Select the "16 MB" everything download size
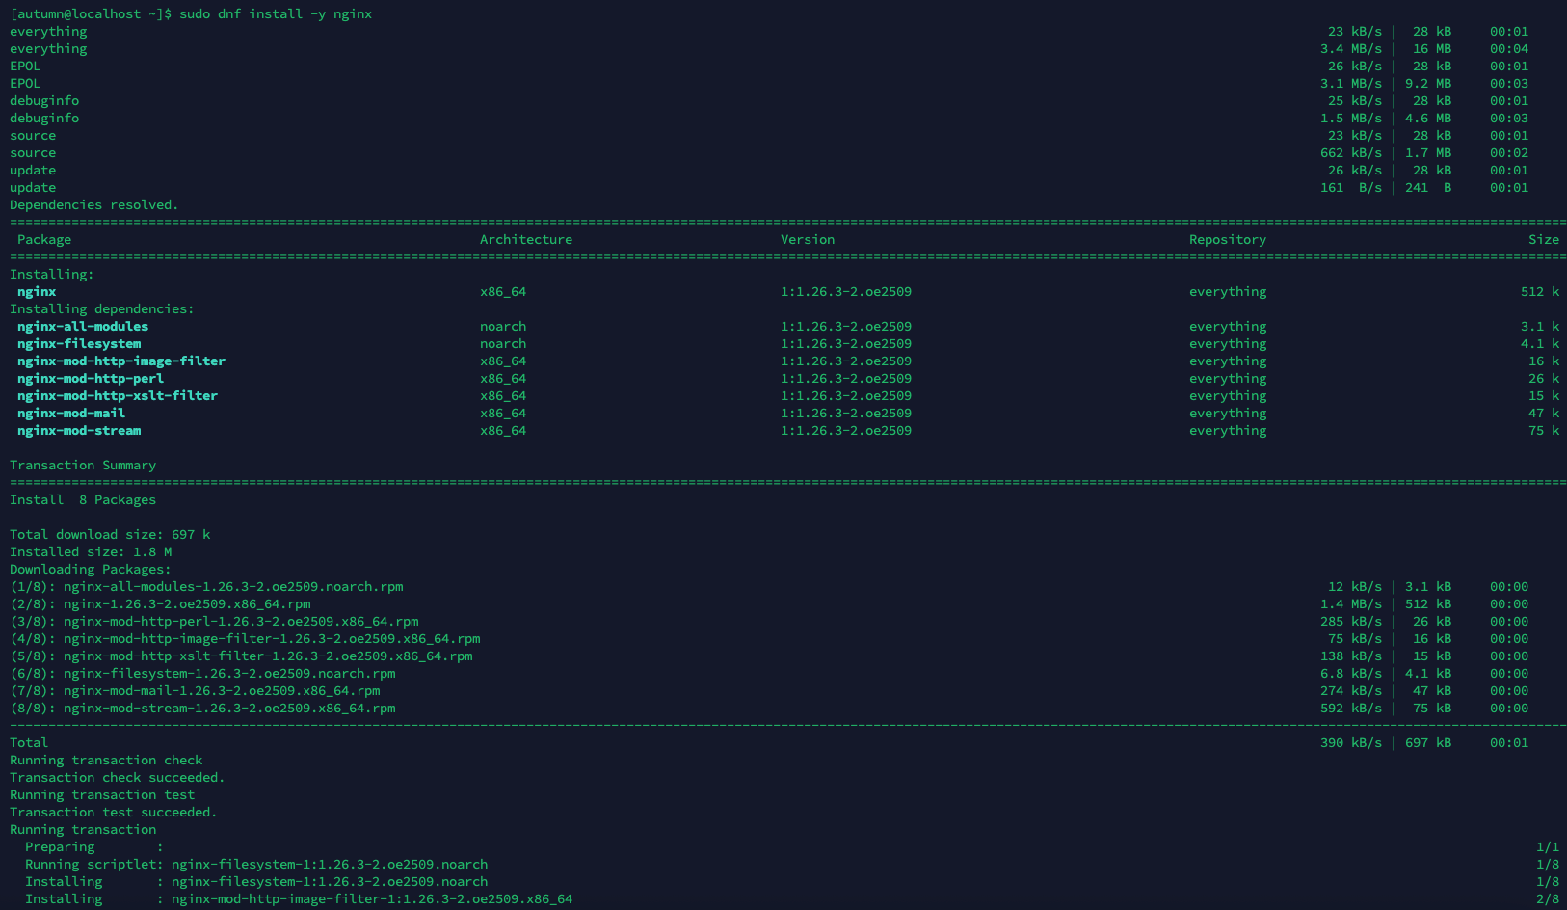 [x=1432, y=49]
